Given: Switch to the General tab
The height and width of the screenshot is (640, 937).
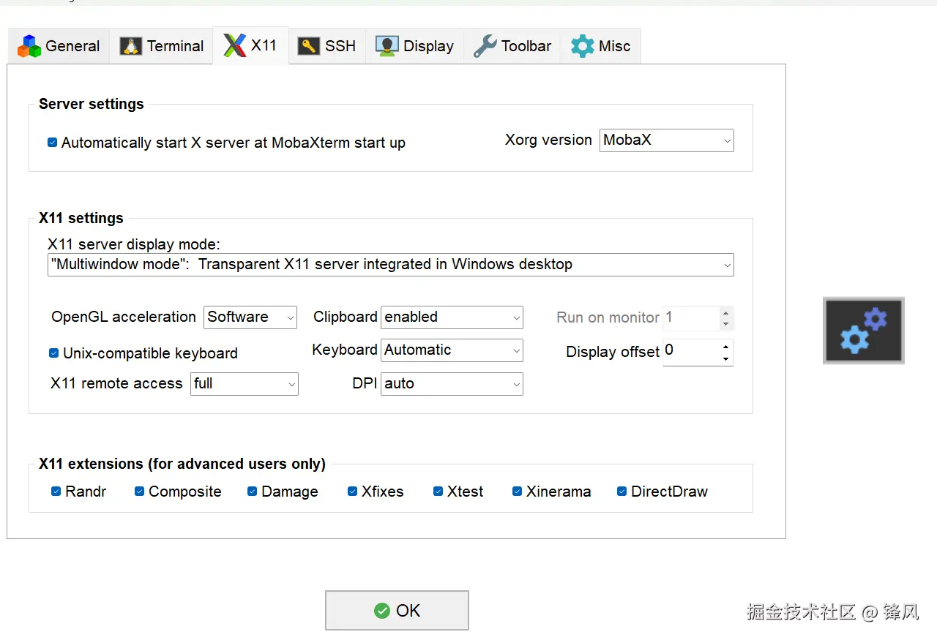Looking at the screenshot, I should pyautogui.click(x=59, y=46).
